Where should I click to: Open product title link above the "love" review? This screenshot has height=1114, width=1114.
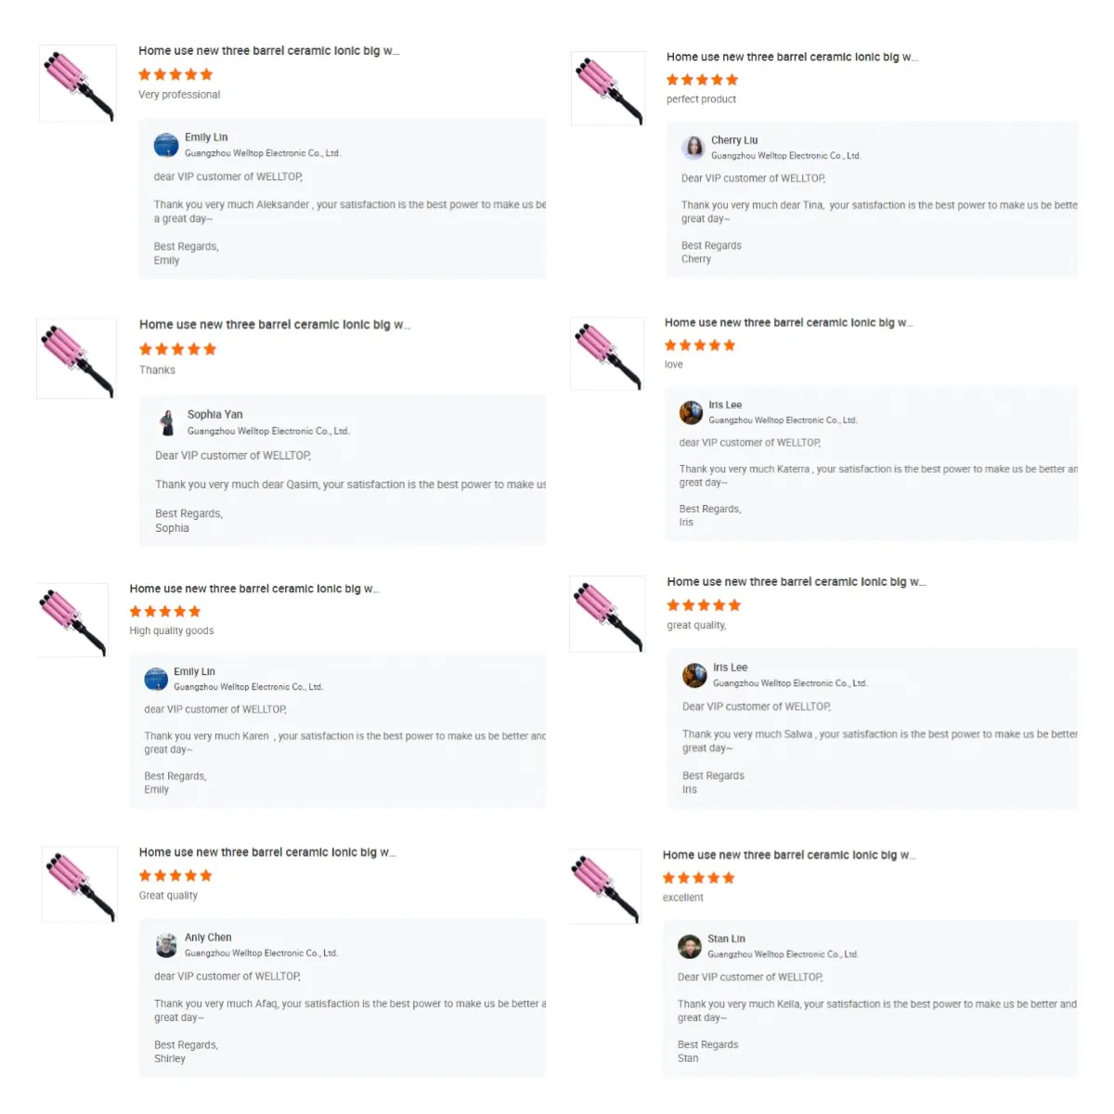point(788,323)
